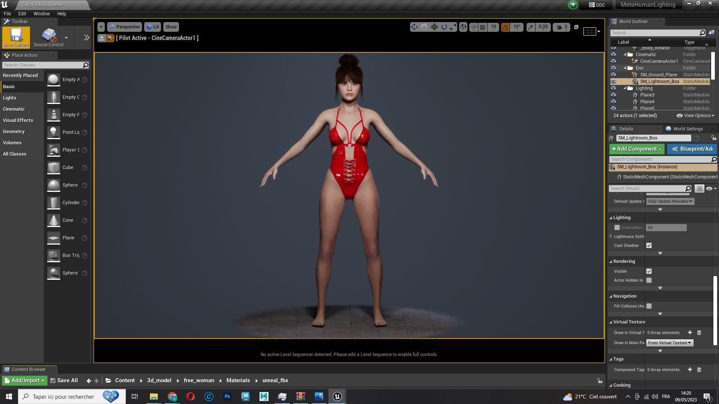Select the rotate transform gizmo
The height and width of the screenshot is (404, 719).
pos(444,27)
